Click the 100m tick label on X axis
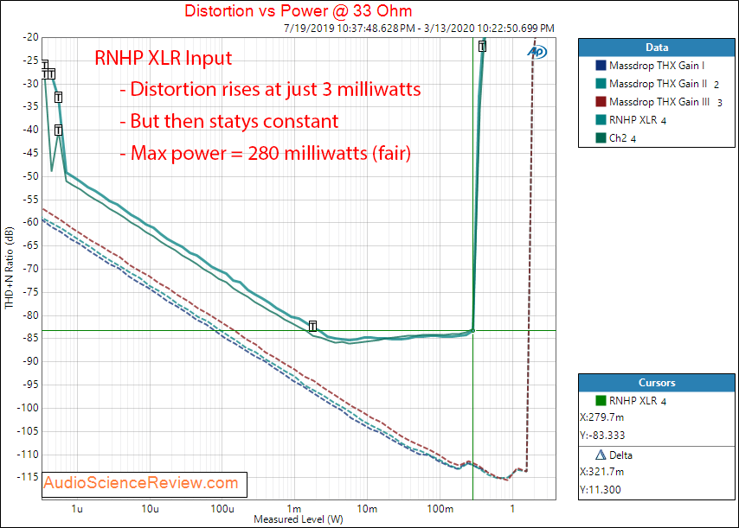This screenshot has height=528, width=739. 440,509
